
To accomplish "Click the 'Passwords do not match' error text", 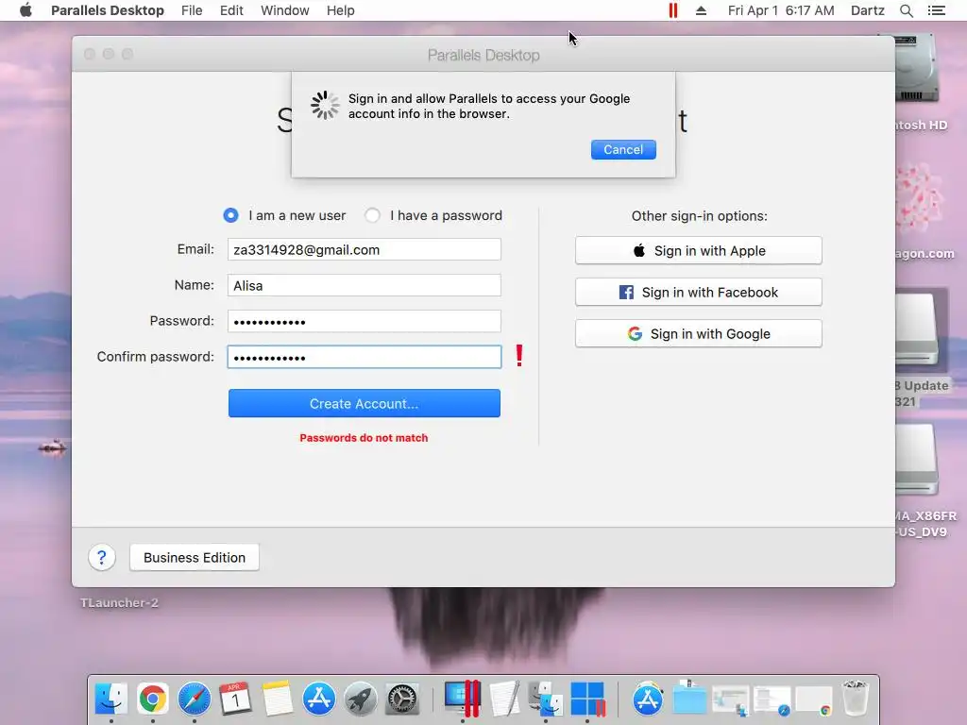I will (x=364, y=438).
